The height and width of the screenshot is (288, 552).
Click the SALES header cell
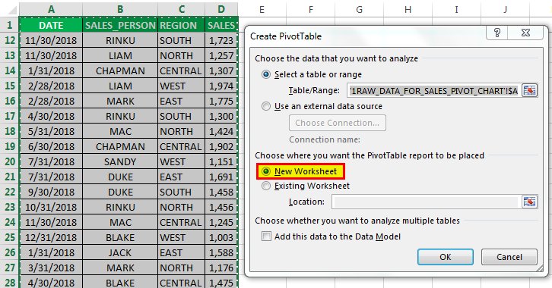tap(221, 25)
